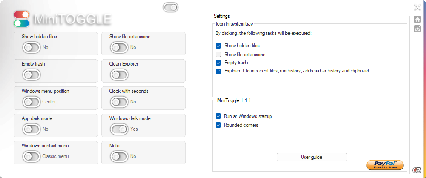Click the MiniTOGGLE logo icon
426x178 pixels.
point(21,19)
